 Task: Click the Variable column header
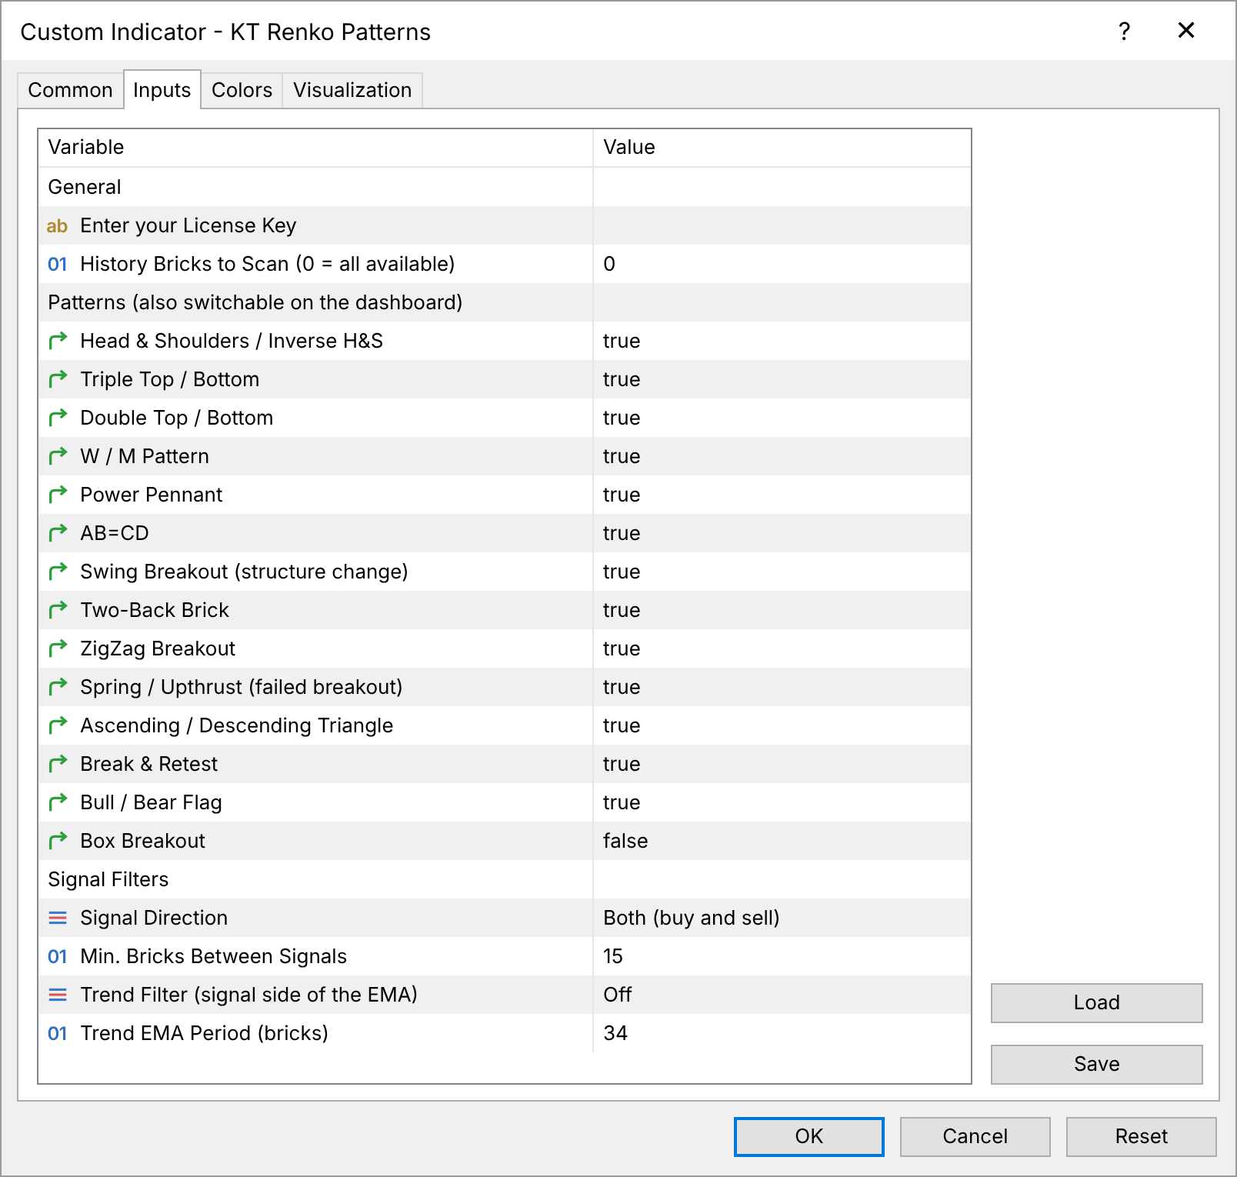coord(315,147)
